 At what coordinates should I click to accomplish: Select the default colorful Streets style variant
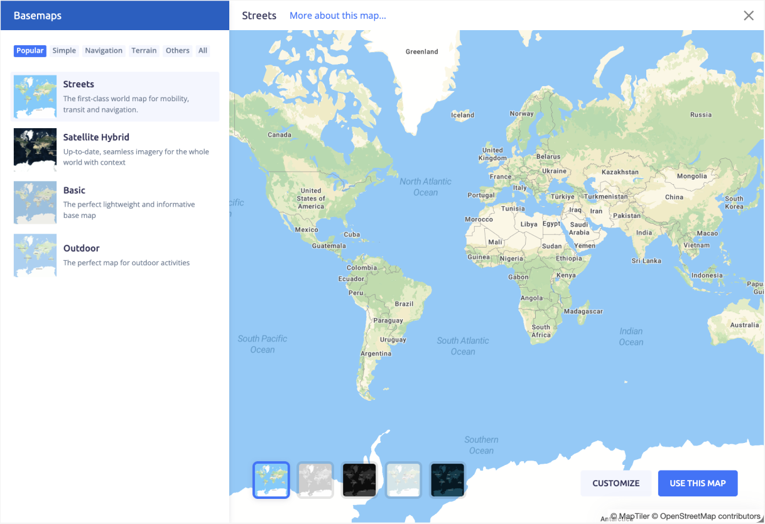[271, 480]
